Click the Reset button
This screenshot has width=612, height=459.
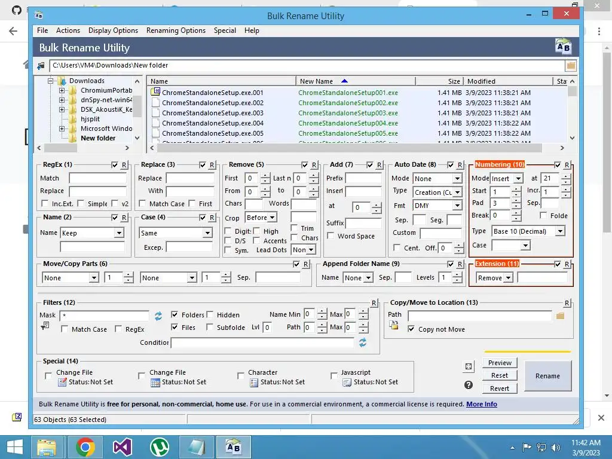point(500,375)
